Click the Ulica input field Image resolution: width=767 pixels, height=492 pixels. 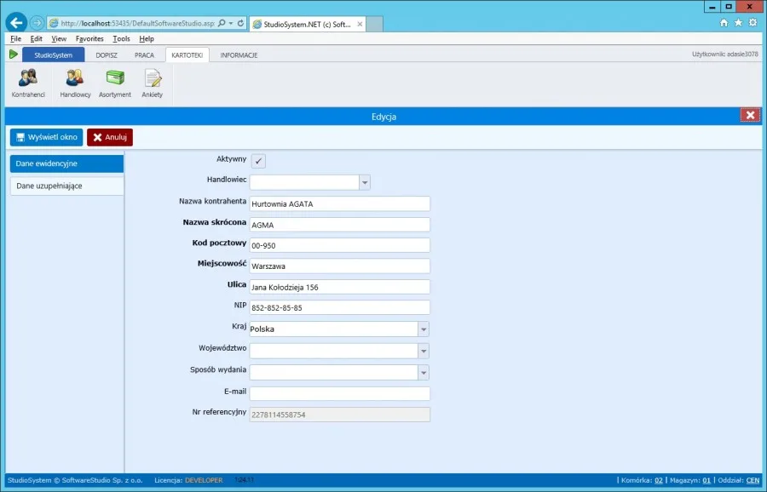click(x=340, y=287)
